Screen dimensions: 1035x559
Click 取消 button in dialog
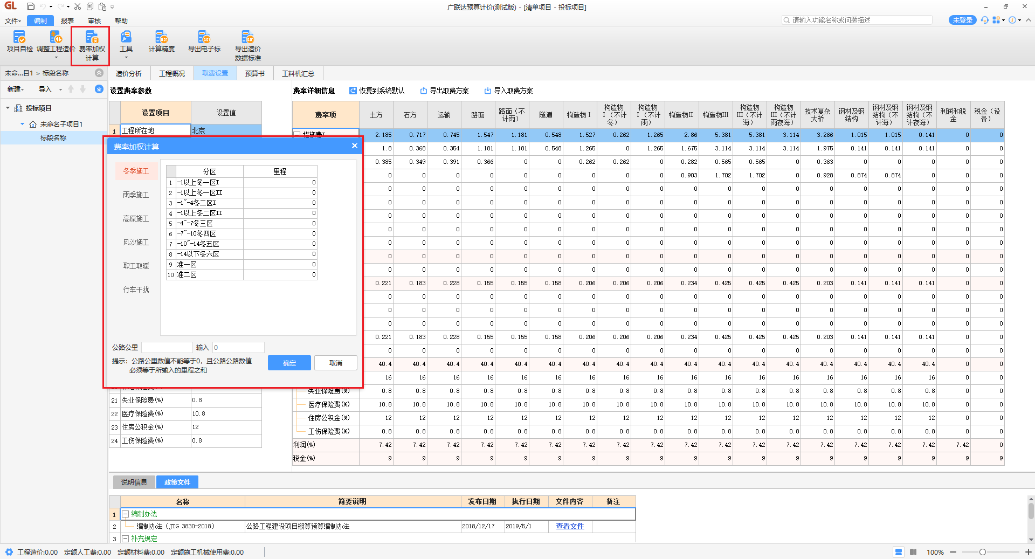(336, 363)
